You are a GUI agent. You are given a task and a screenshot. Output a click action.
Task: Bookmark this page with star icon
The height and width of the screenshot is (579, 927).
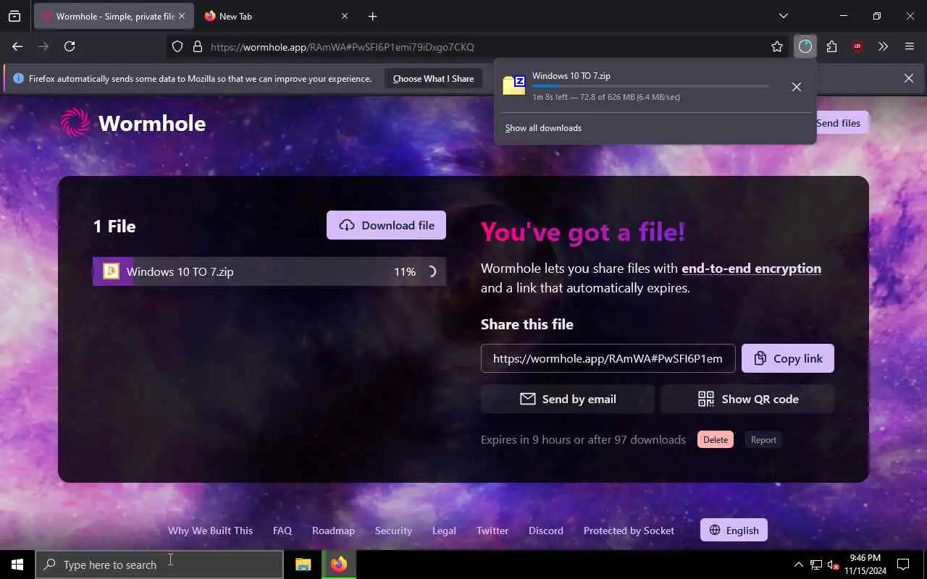pos(777,46)
